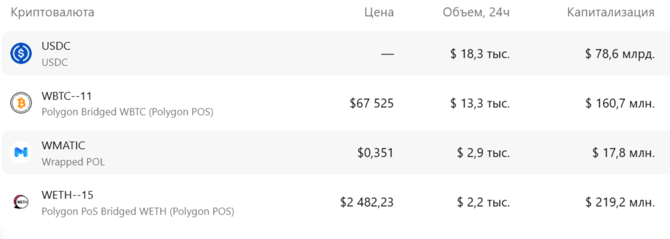Click the WBTC price $67 525
Image resolution: width=670 pixels, height=239 pixels.
pyautogui.click(x=371, y=104)
